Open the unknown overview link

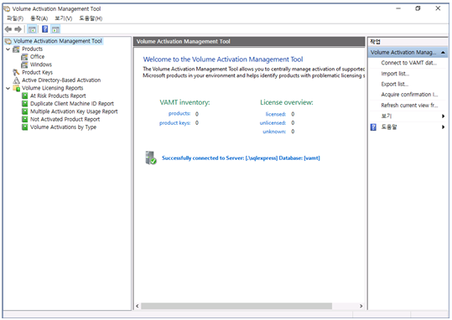pyautogui.click(x=274, y=132)
